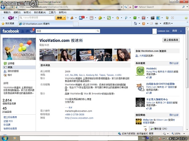
Task: Click the Keelung Rd. Taipei address link
Action: click(93, 75)
